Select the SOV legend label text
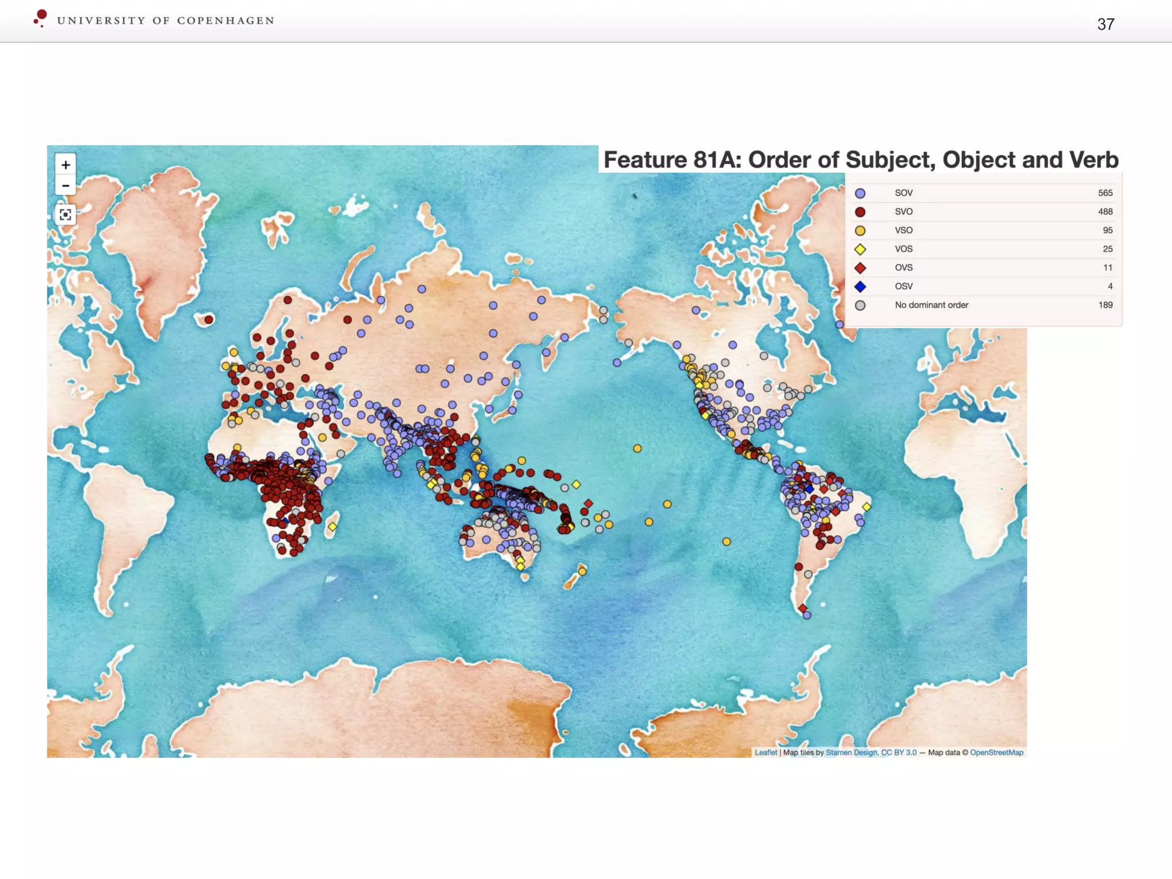Viewport: 1172px width, 879px height. [x=904, y=193]
